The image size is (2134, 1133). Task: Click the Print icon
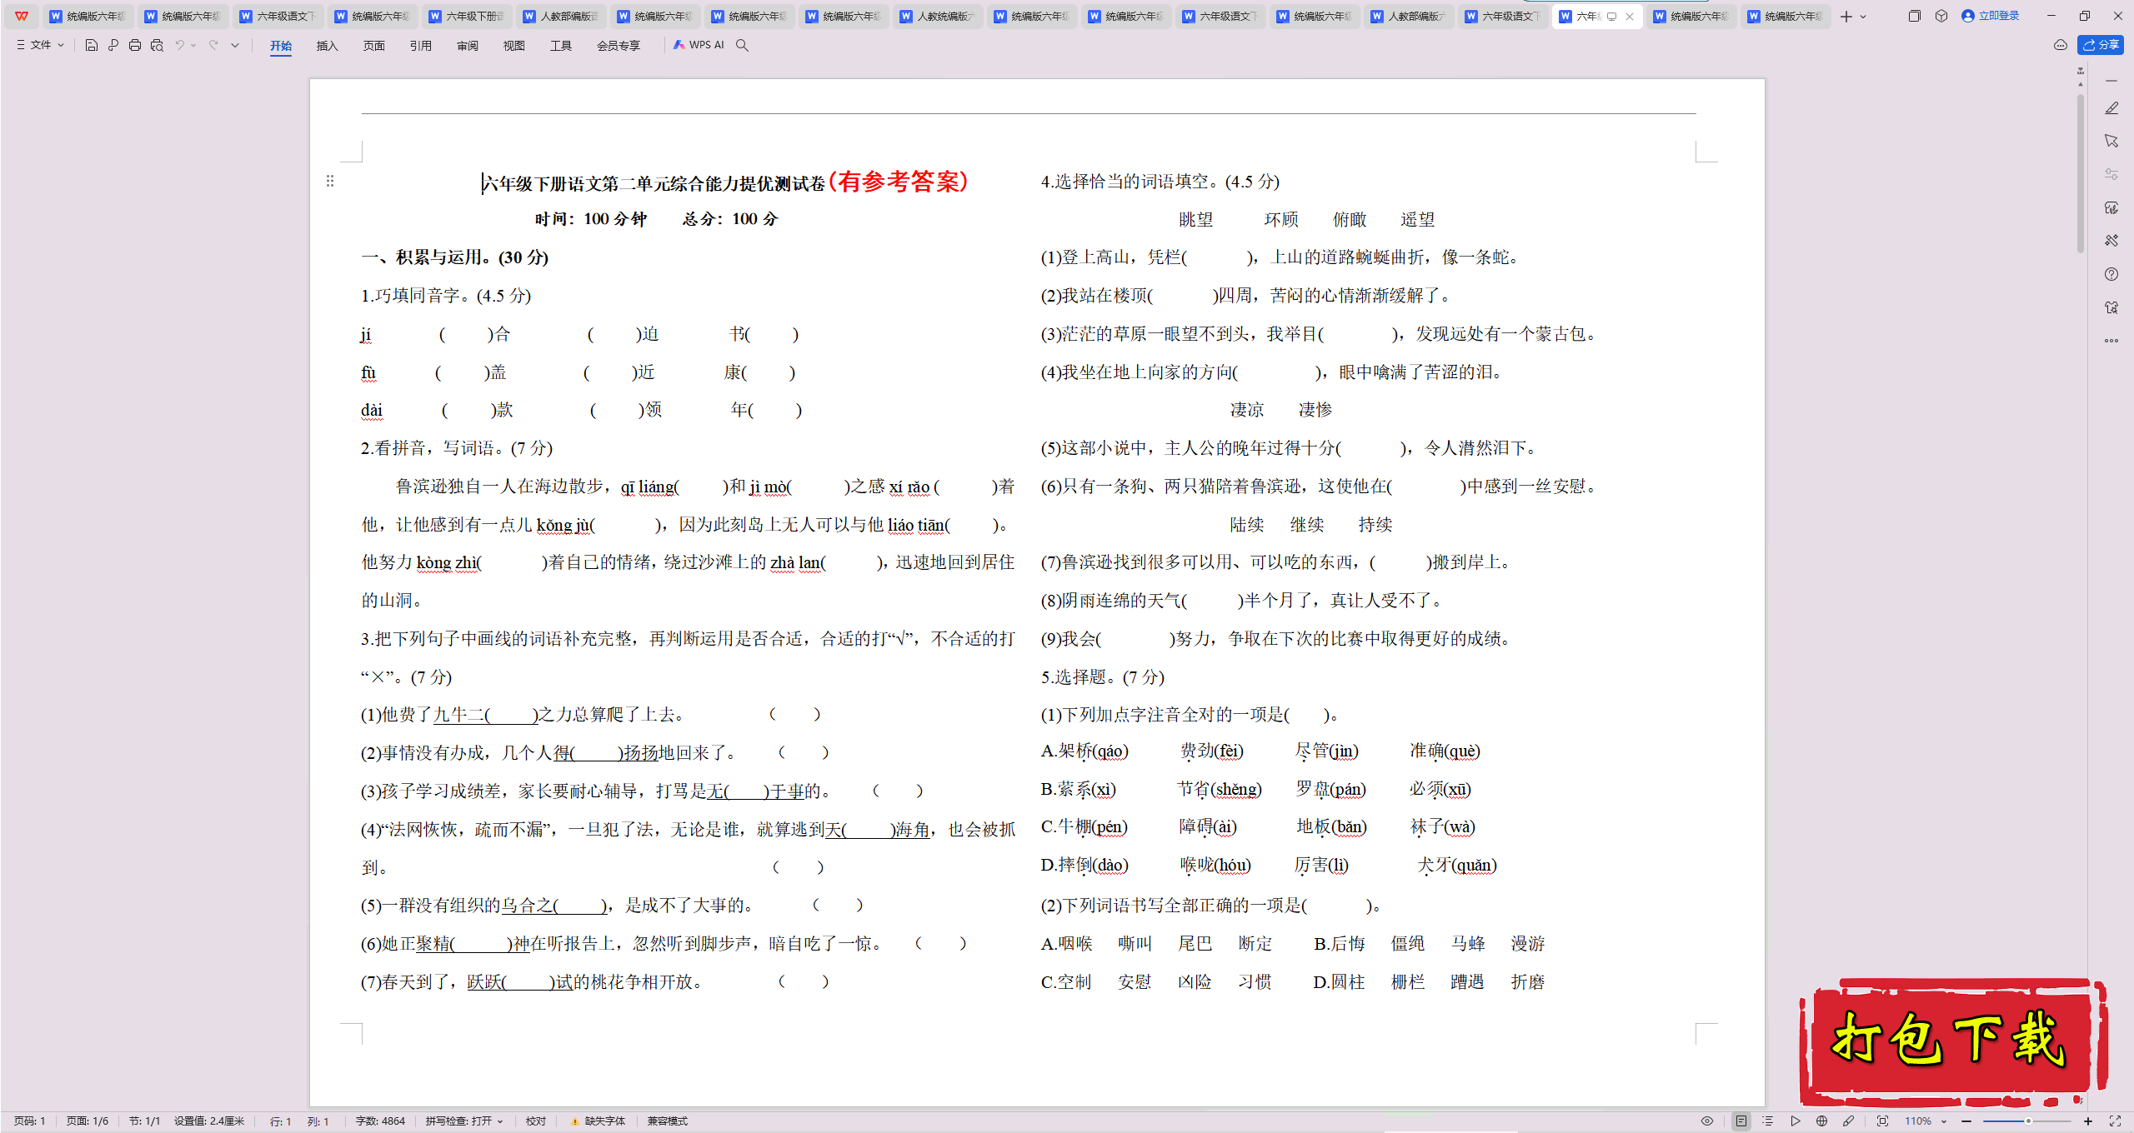(x=135, y=45)
